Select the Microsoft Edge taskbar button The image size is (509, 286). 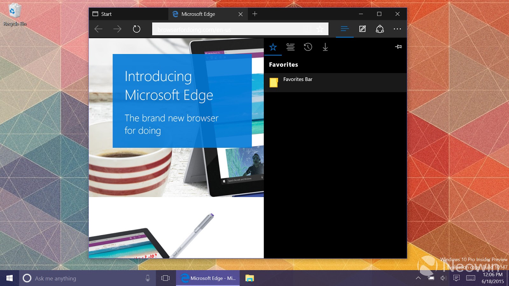click(x=208, y=278)
